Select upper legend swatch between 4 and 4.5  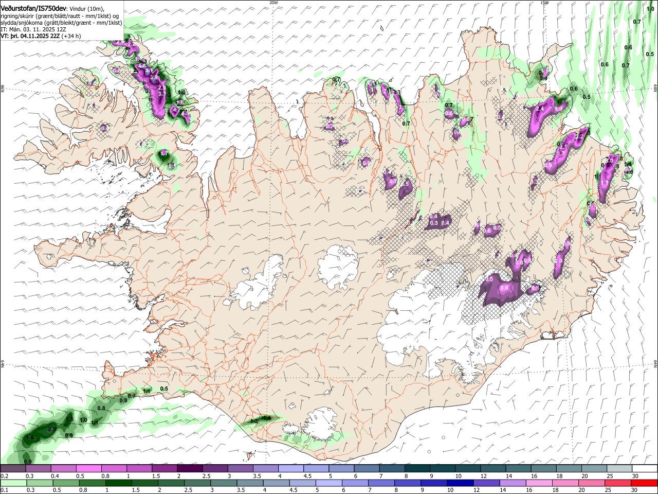click(x=291, y=469)
